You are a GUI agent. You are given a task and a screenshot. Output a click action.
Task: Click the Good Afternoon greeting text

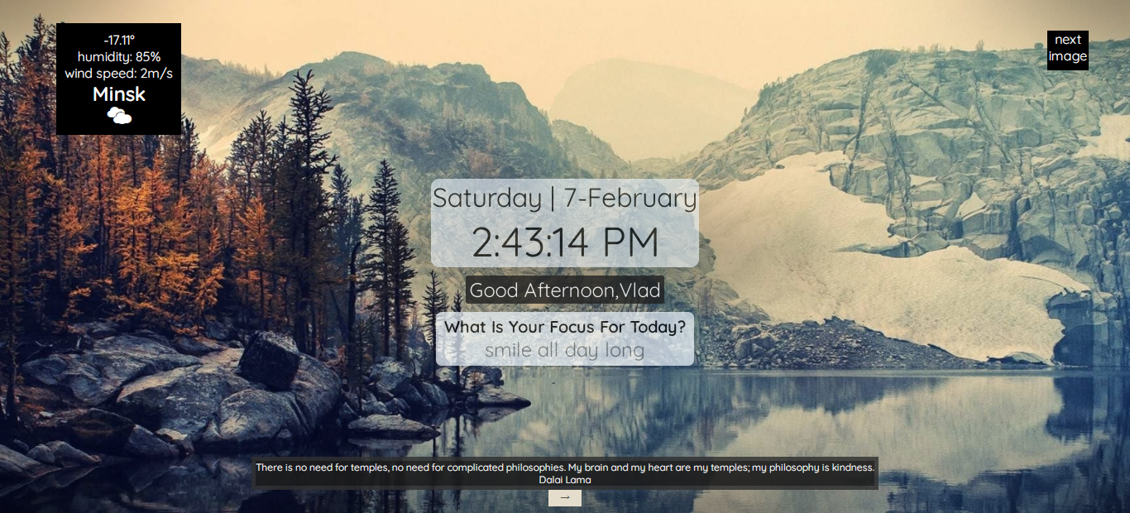543,290
